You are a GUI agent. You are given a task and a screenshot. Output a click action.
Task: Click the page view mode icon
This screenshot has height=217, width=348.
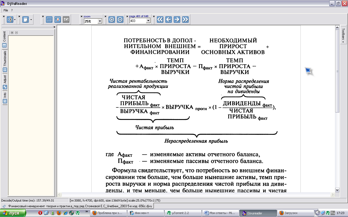click(x=26, y=20)
